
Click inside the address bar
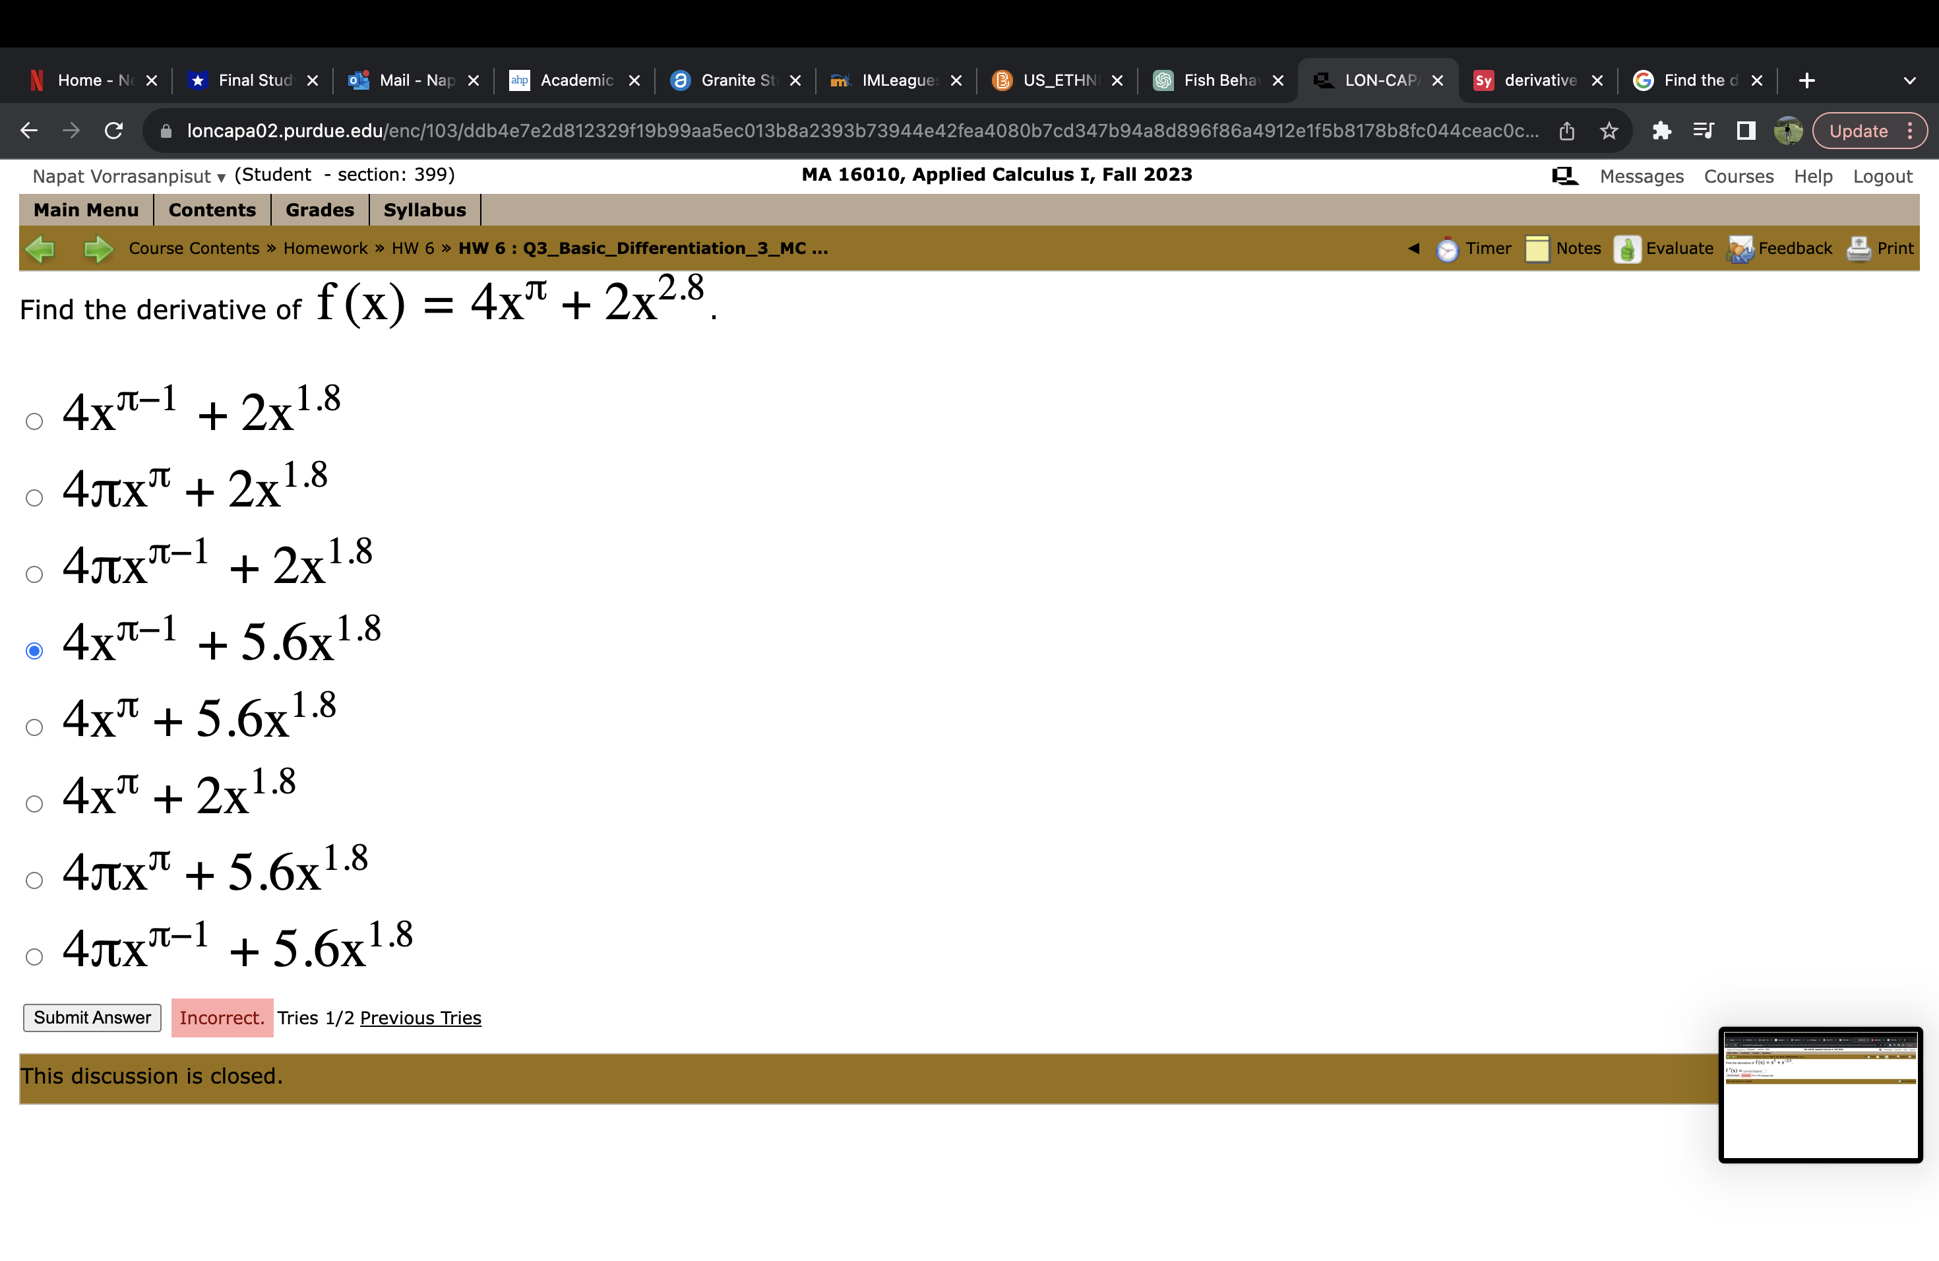click(x=815, y=131)
